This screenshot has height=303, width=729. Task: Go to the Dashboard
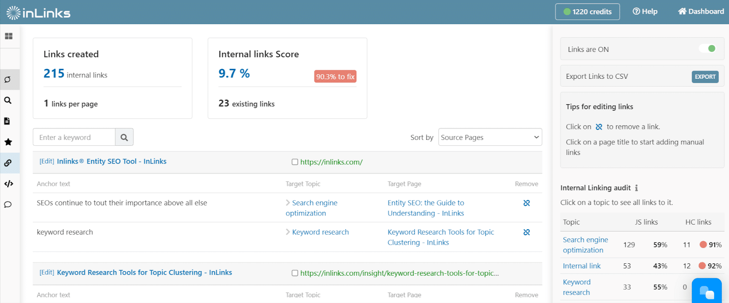pos(701,11)
